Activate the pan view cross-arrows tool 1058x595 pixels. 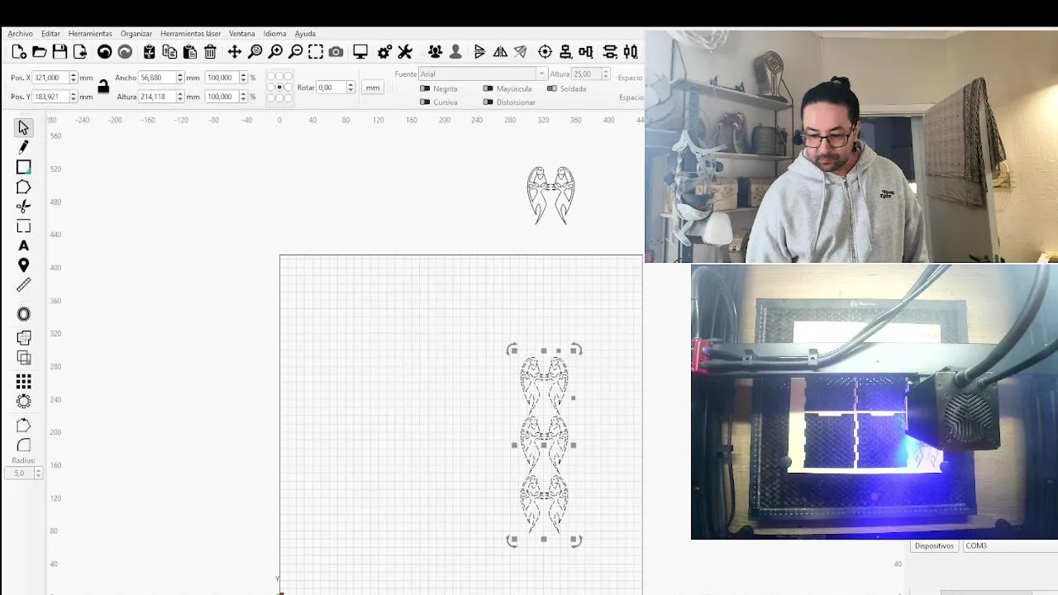tap(235, 52)
